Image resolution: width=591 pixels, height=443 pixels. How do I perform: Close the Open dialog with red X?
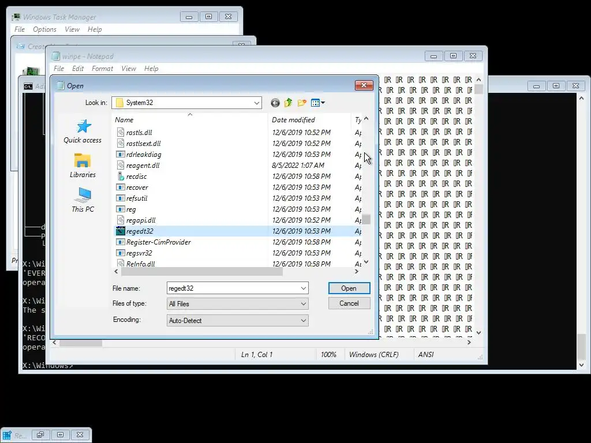[364, 85]
